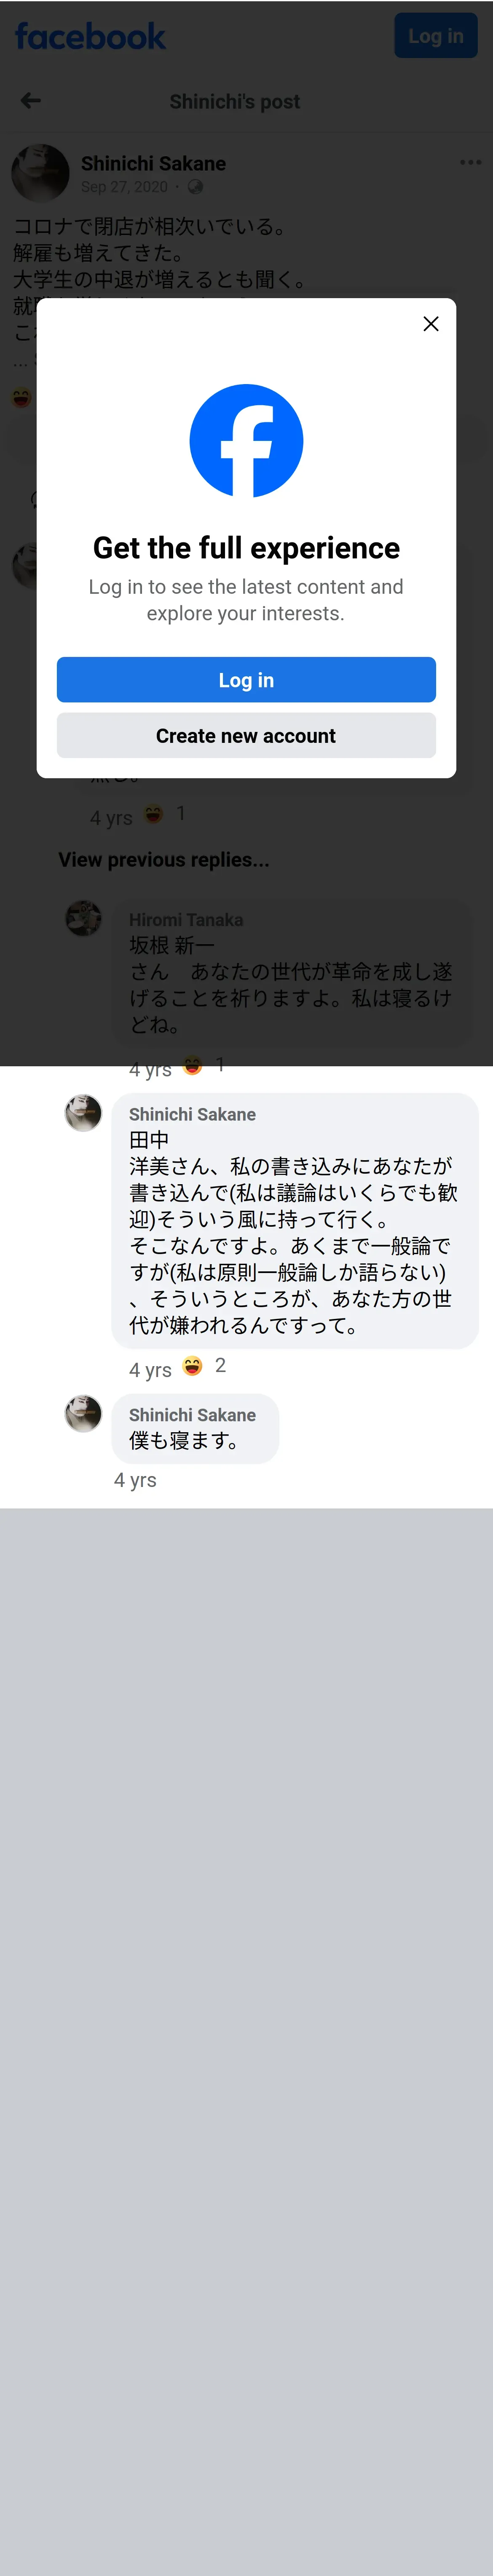The width and height of the screenshot is (493, 2576).
Task: Open post author Shinichi Sakane's profile picture
Action: (x=40, y=173)
